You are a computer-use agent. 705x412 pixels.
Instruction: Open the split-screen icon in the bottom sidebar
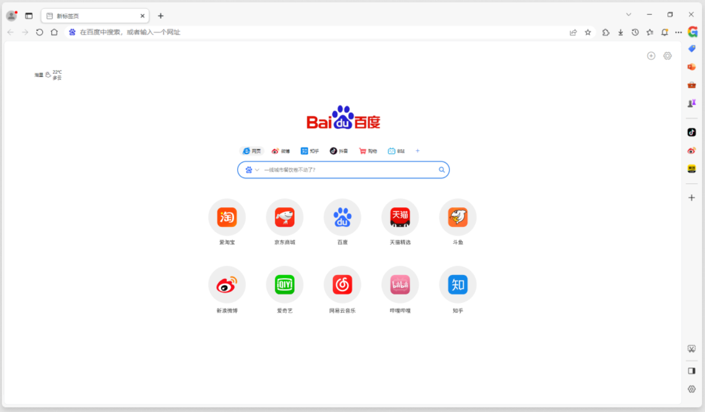(x=691, y=370)
